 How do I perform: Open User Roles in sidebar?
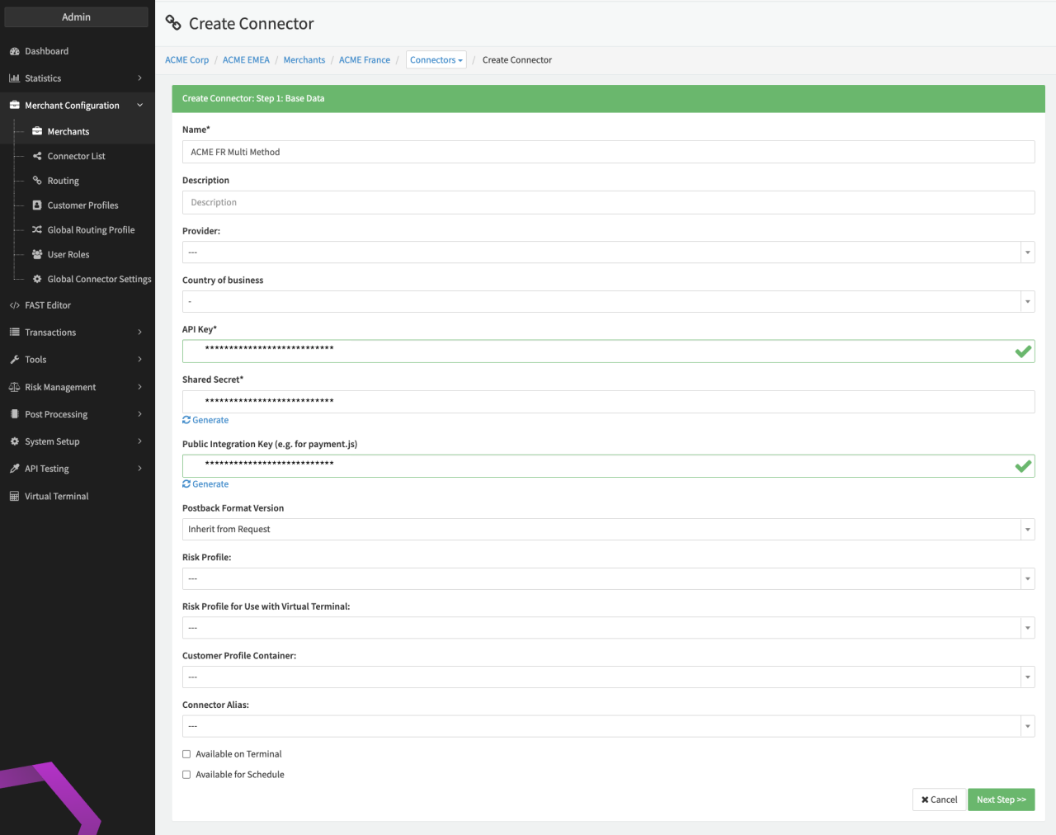pos(68,255)
